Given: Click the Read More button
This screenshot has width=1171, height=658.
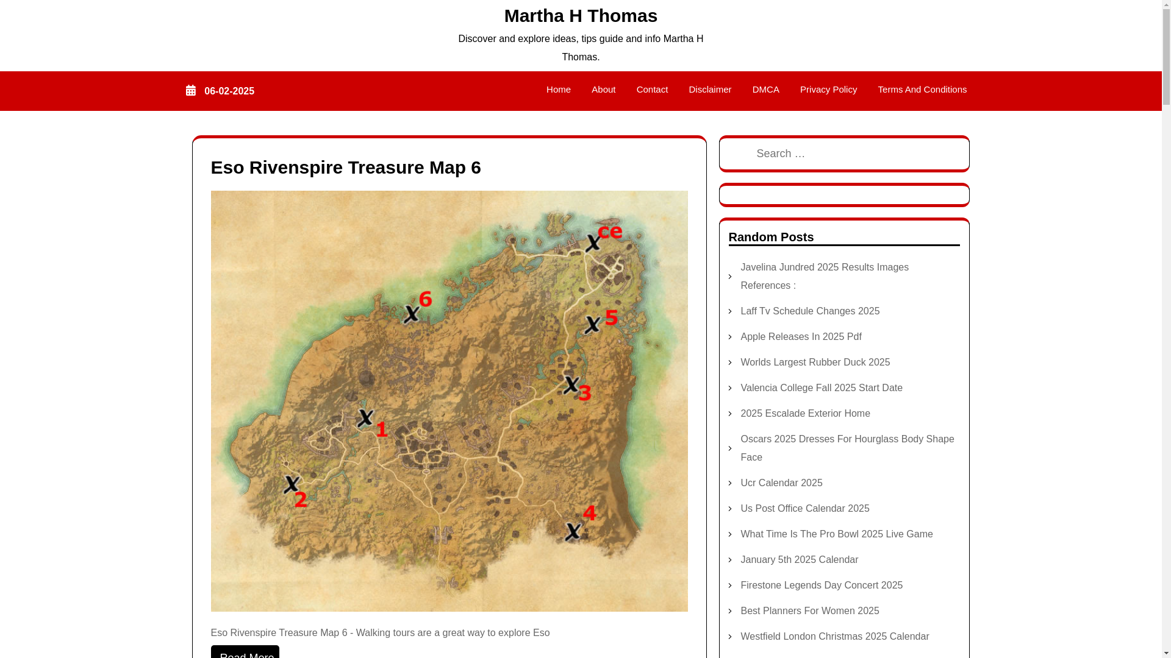Looking at the screenshot, I should [x=245, y=653].
